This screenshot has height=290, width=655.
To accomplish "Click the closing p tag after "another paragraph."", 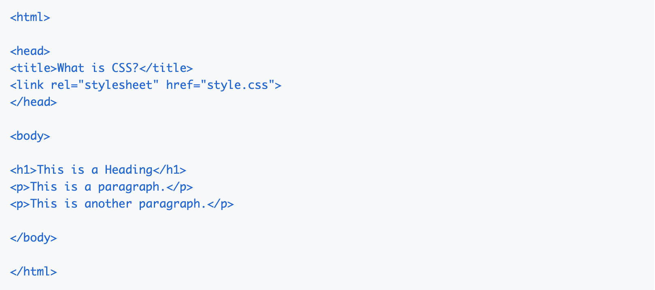I will [220, 204].
